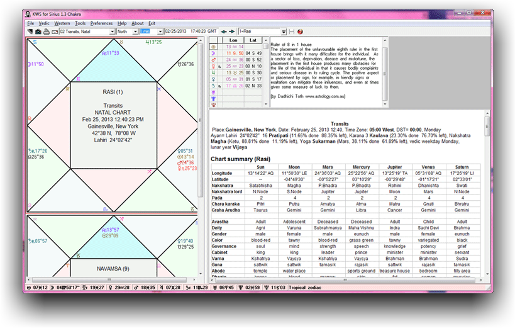Screen dimensions: 515x328
Task: Select the Sun symbol row in planet table
Action: [x=213, y=47]
